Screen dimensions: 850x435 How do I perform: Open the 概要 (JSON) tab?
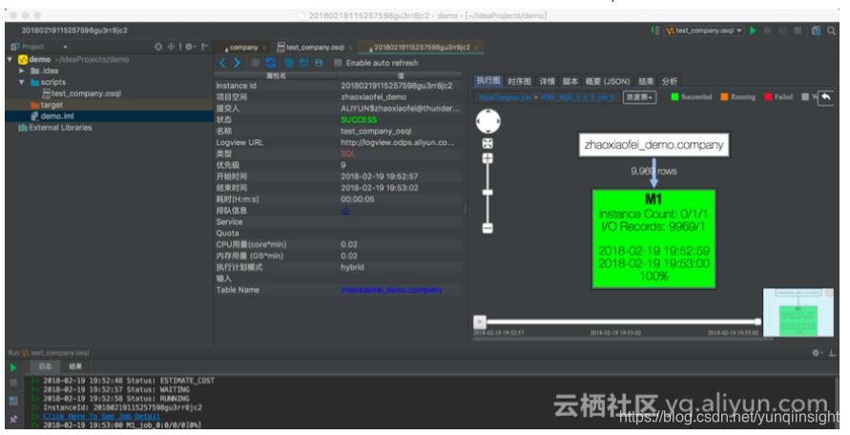pos(607,81)
